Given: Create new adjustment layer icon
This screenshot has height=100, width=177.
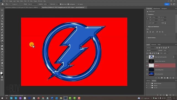Looking at the screenshot, I should (165, 78).
